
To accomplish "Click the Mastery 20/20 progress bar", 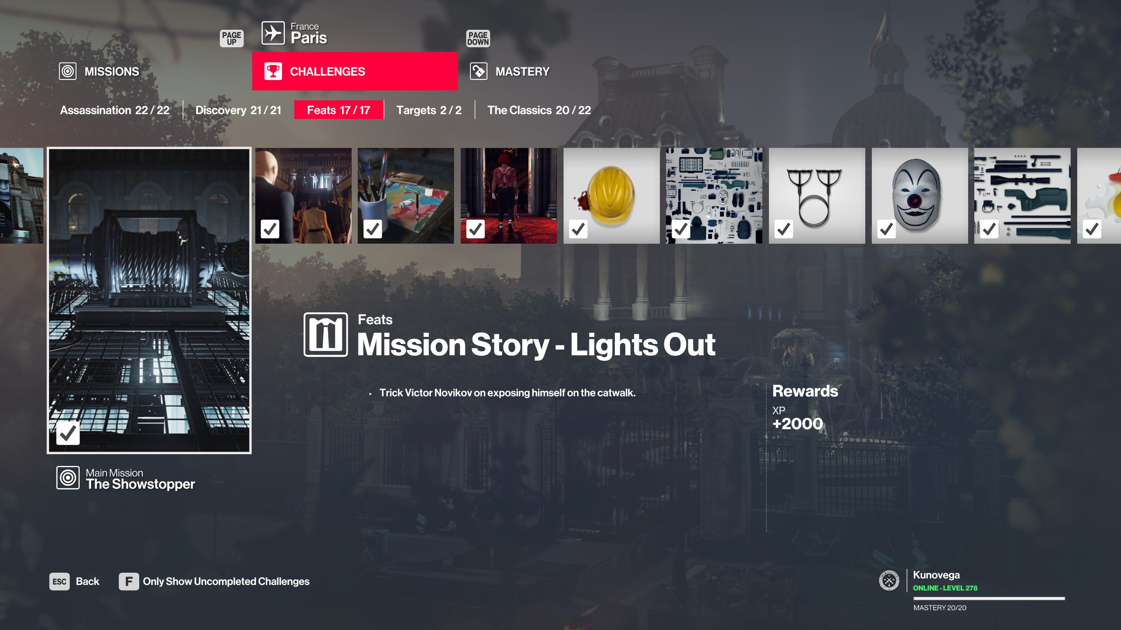I will click(x=989, y=598).
